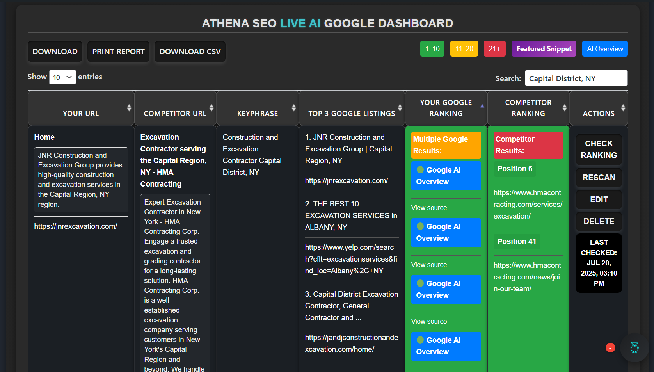654x372 pixels.
Task: Sort by Competitor Ranking column arrows
Action: (564, 108)
